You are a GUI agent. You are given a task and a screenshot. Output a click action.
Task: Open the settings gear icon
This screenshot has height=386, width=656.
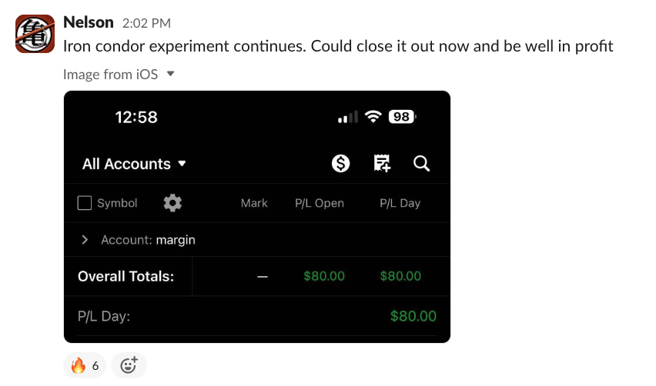(172, 203)
